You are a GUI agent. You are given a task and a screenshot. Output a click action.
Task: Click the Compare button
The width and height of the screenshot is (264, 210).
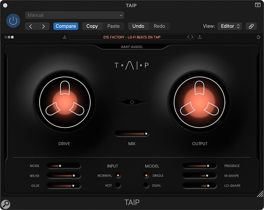[x=66, y=26]
